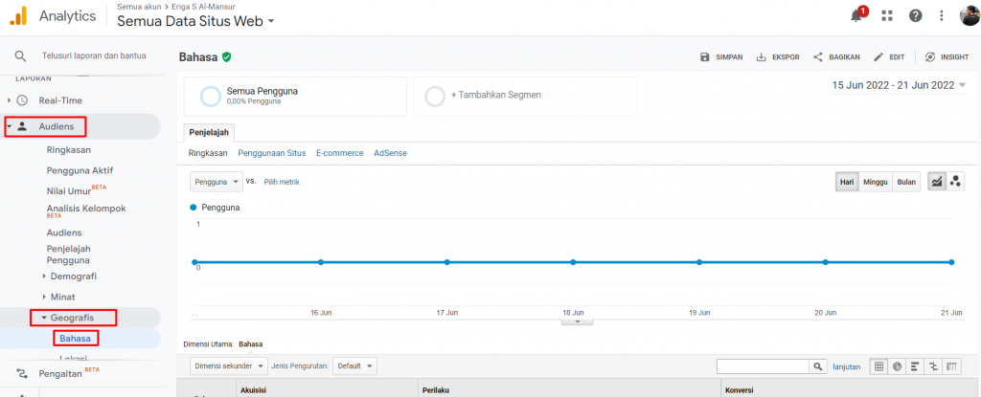Click the EKSPOR button

click(778, 57)
